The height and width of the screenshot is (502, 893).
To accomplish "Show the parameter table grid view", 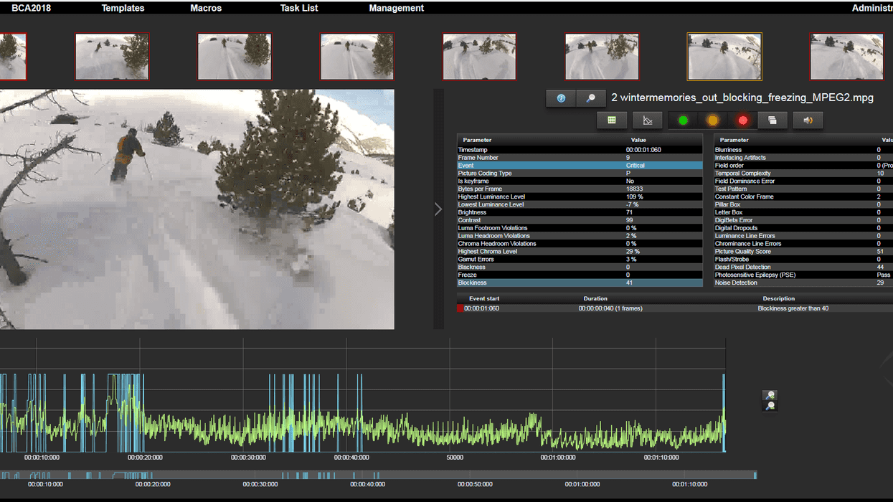I will point(612,120).
